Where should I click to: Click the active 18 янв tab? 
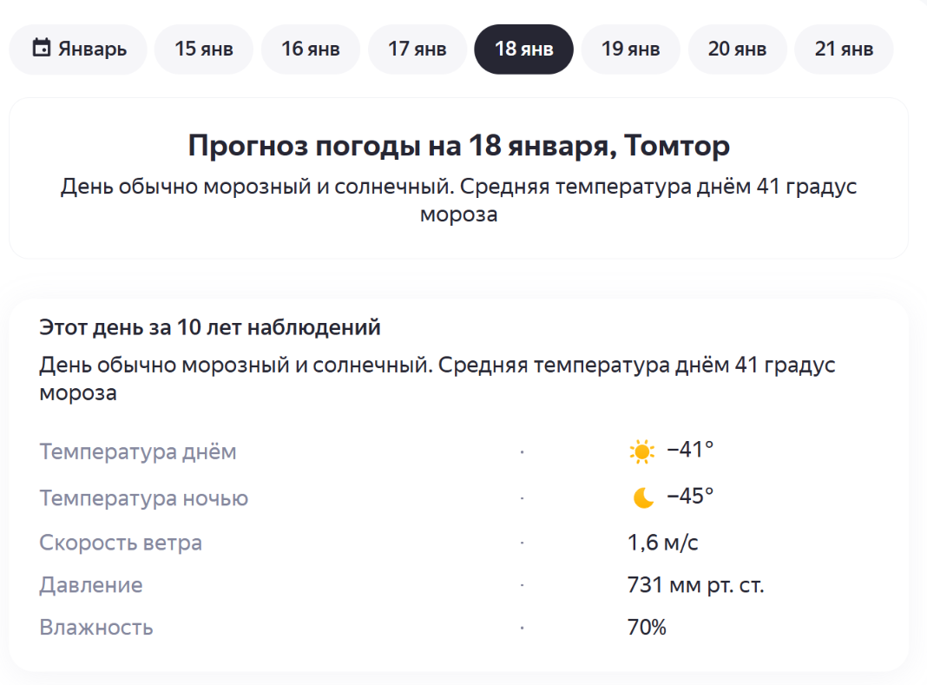point(523,49)
